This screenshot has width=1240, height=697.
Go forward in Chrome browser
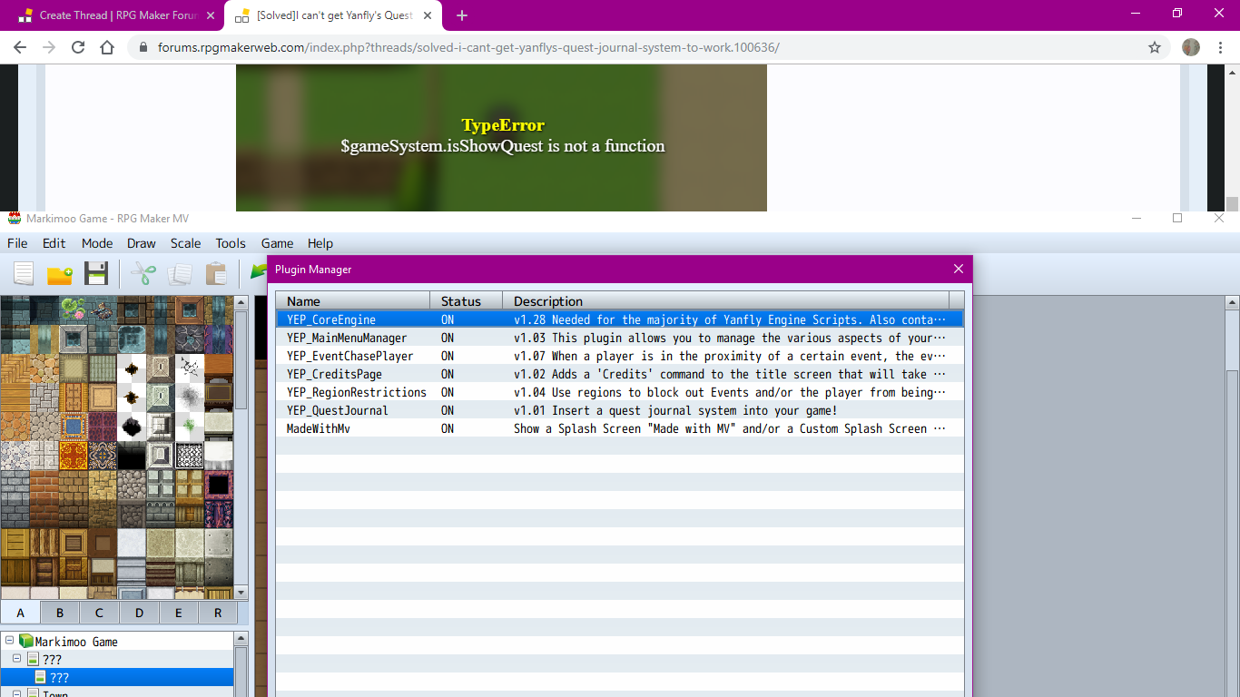point(49,47)
